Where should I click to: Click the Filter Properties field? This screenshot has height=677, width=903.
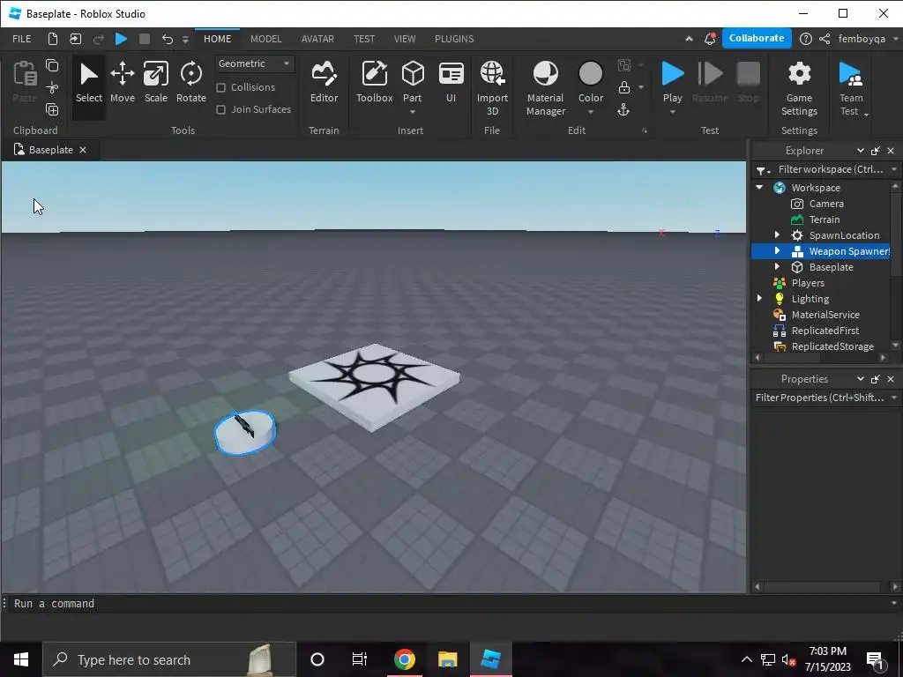[819, 398]
